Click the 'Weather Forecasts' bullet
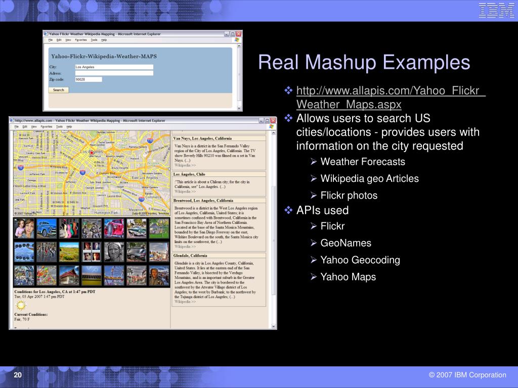The height and width of the screenshot is (388, 518). (x=363, y=162)
